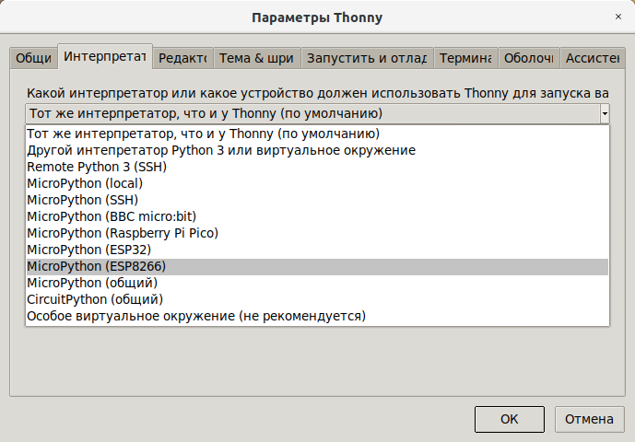Pick MicroPython (SSH) from list
The width and height of the screenshot is (635, 442).
tap(317, 201)
